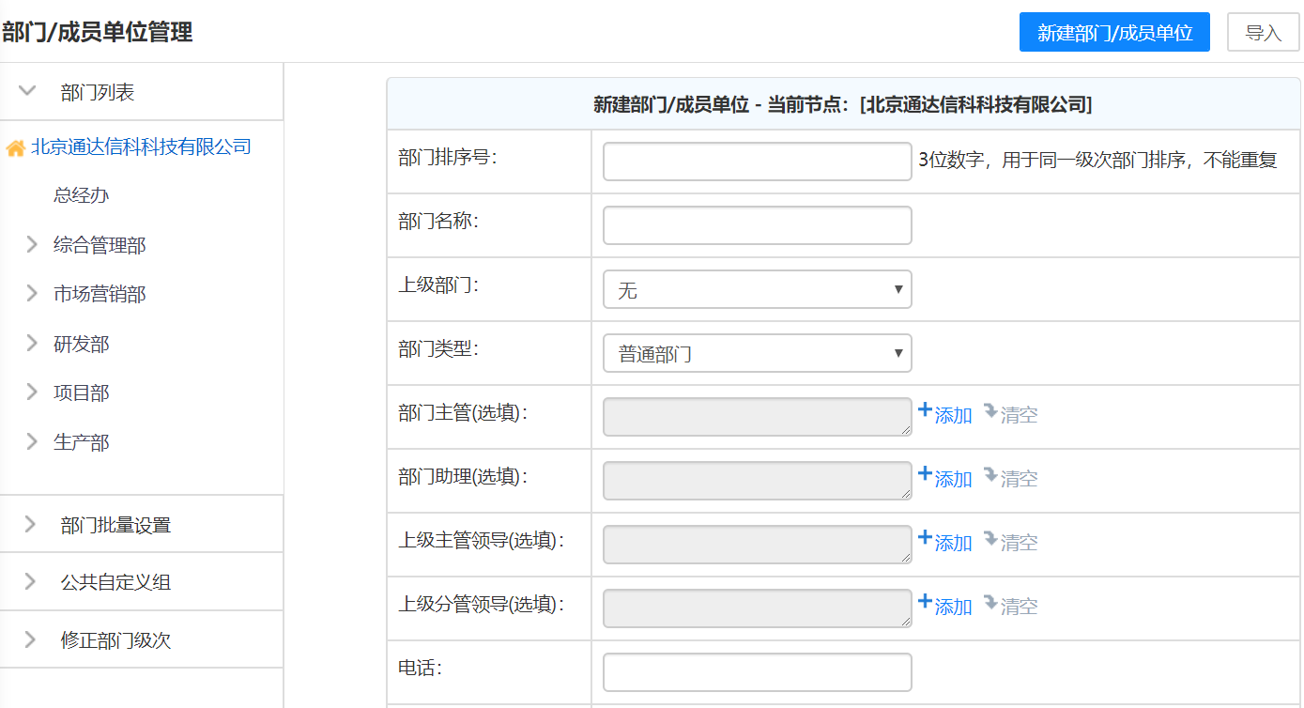Image resolution: width=1304 pixels, height=708 pixels.
Task: Click the plus icon to add 部门助理
Action: coord(925,474)
